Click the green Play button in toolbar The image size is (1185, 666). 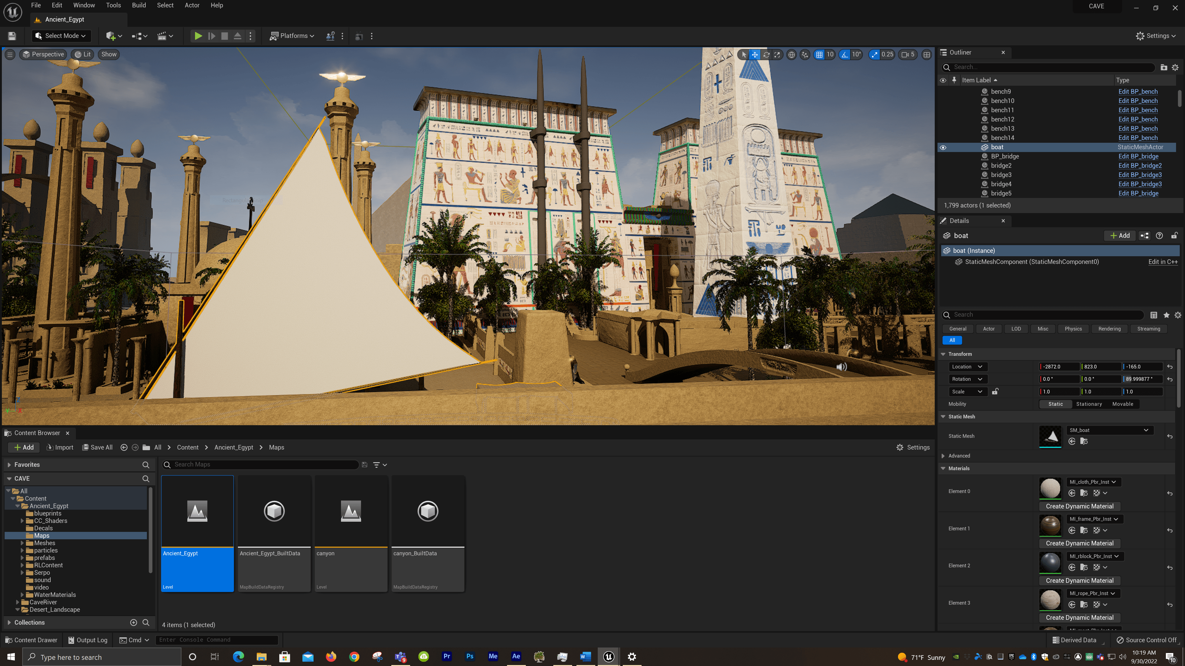click(x=198, y=36)
